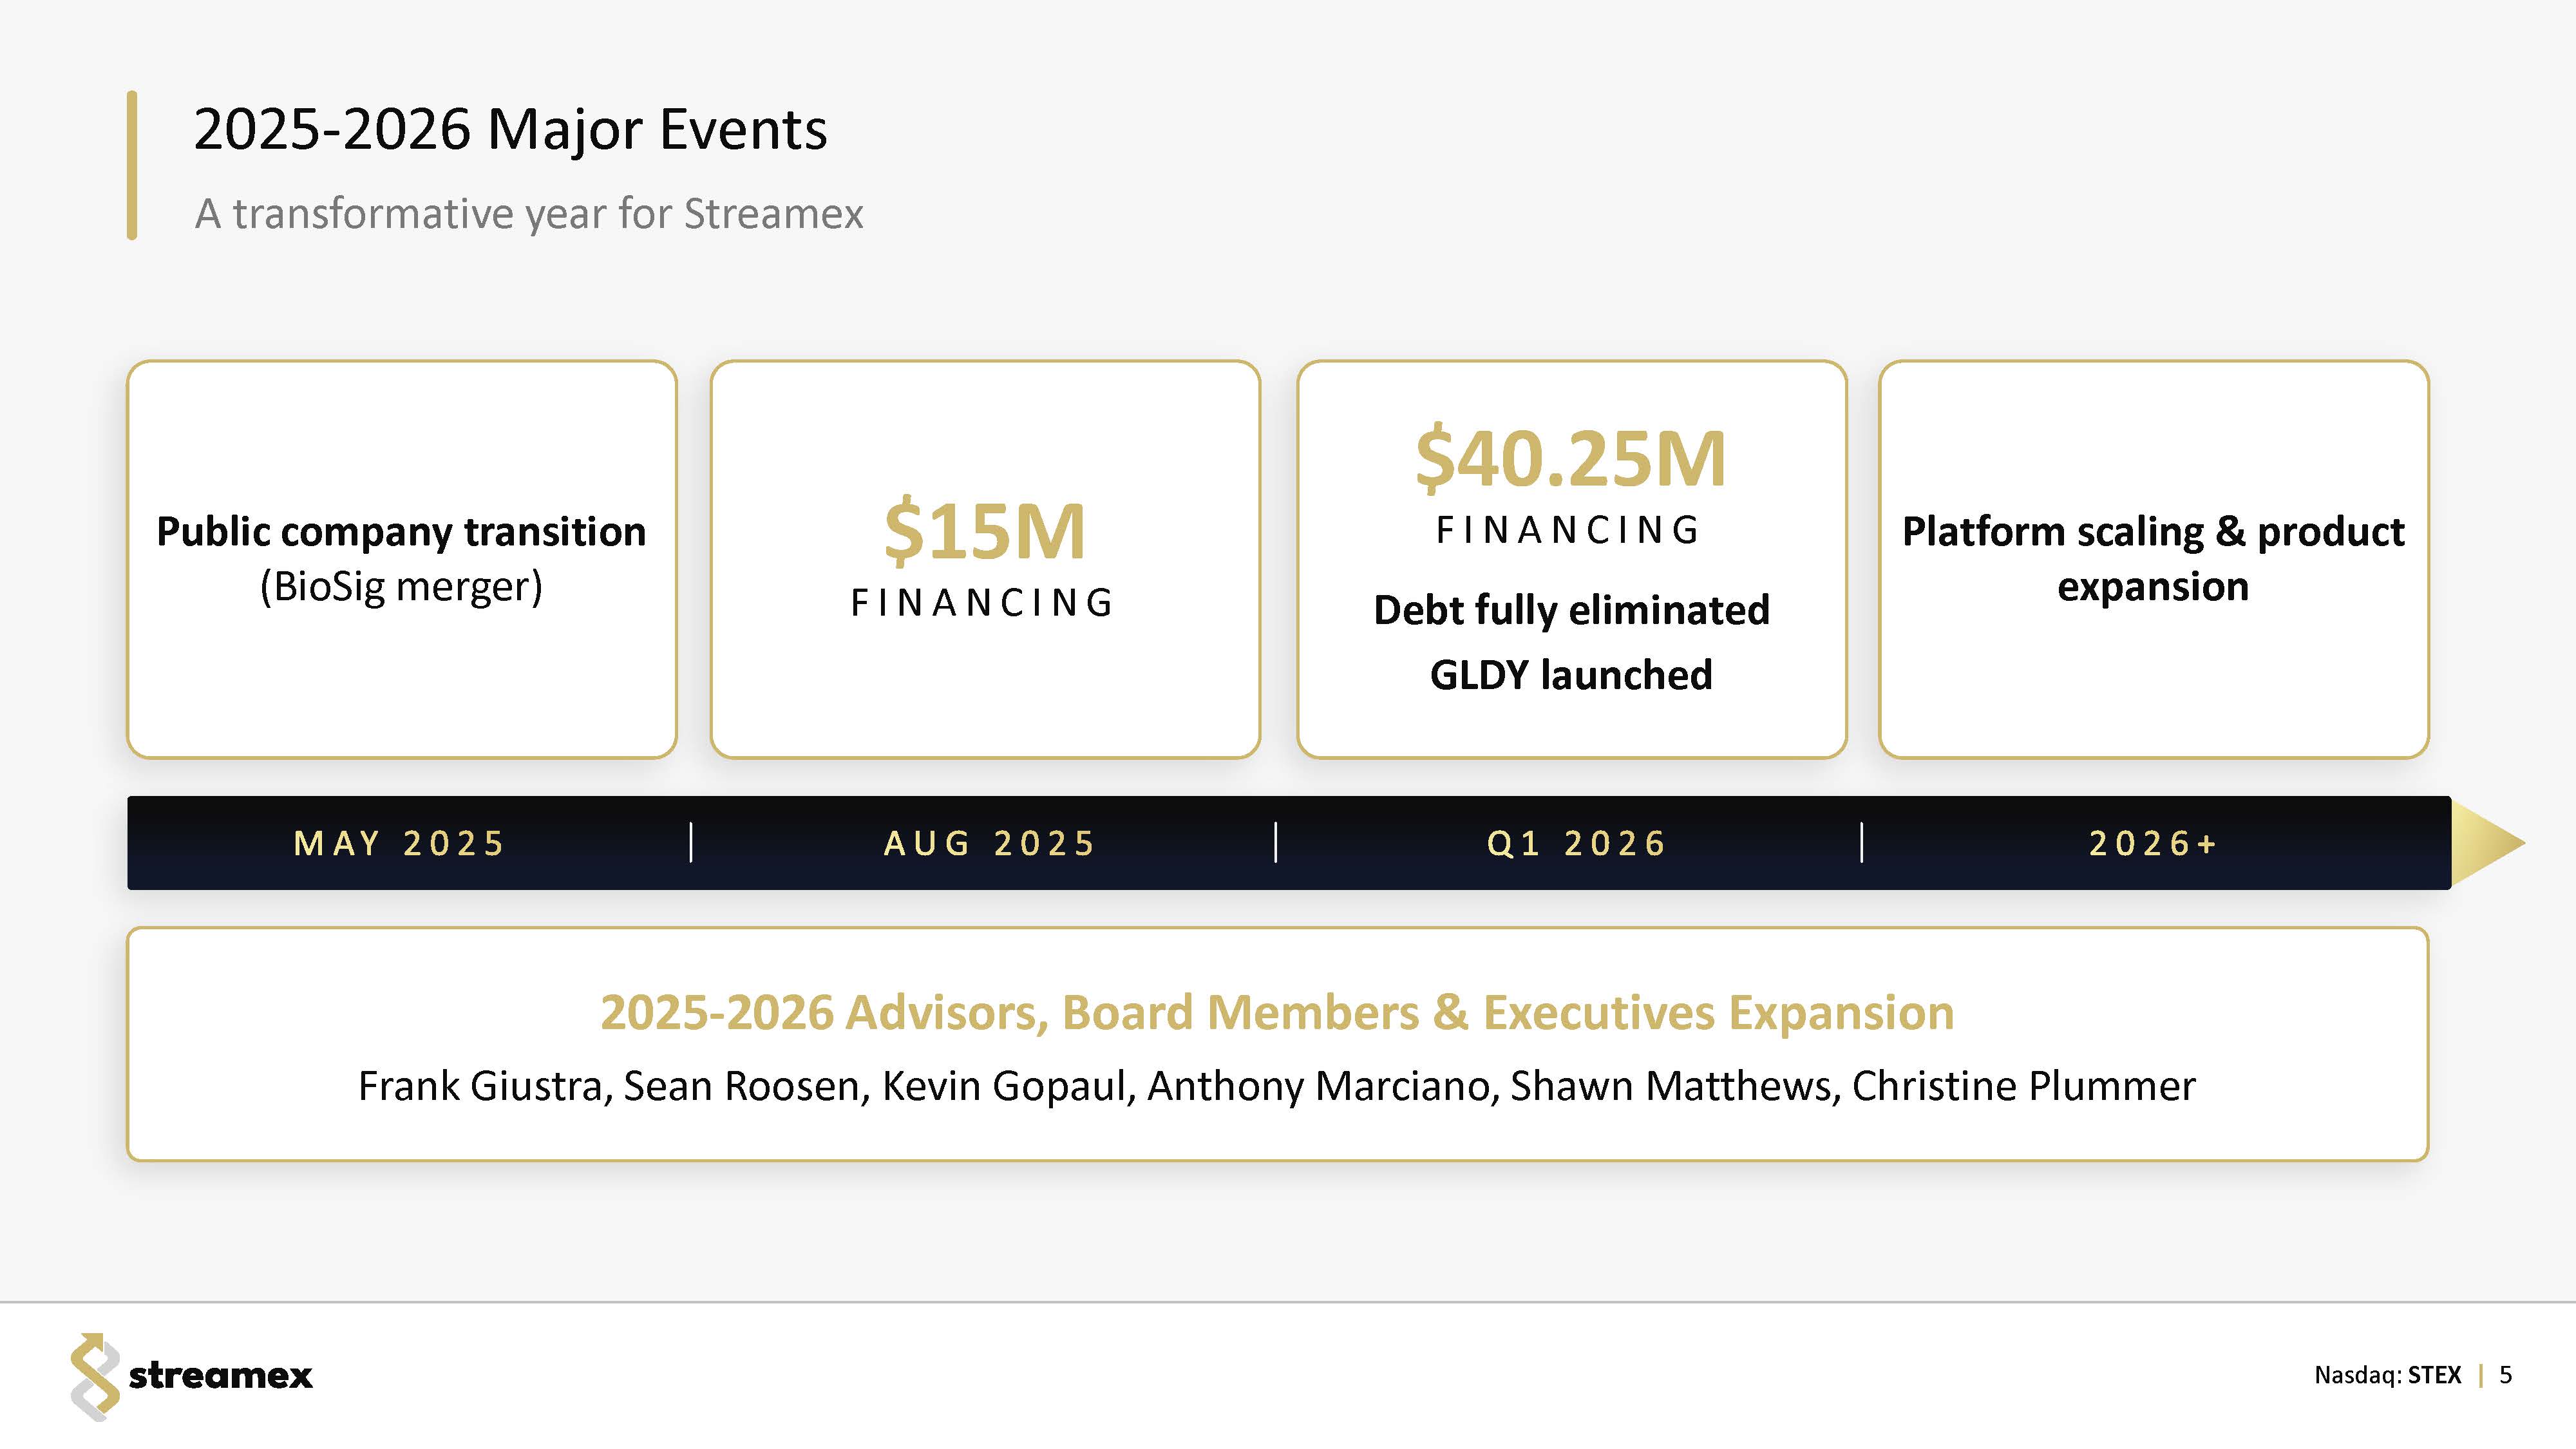The height and width of the screenshot is (1449, 2576).
Task: Click the $15M financing figure
Action: [x=985, y=531]
